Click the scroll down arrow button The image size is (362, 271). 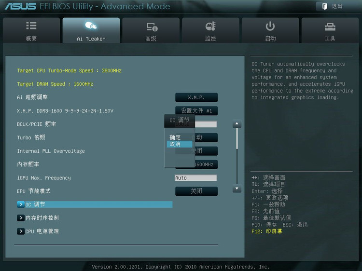237,189
